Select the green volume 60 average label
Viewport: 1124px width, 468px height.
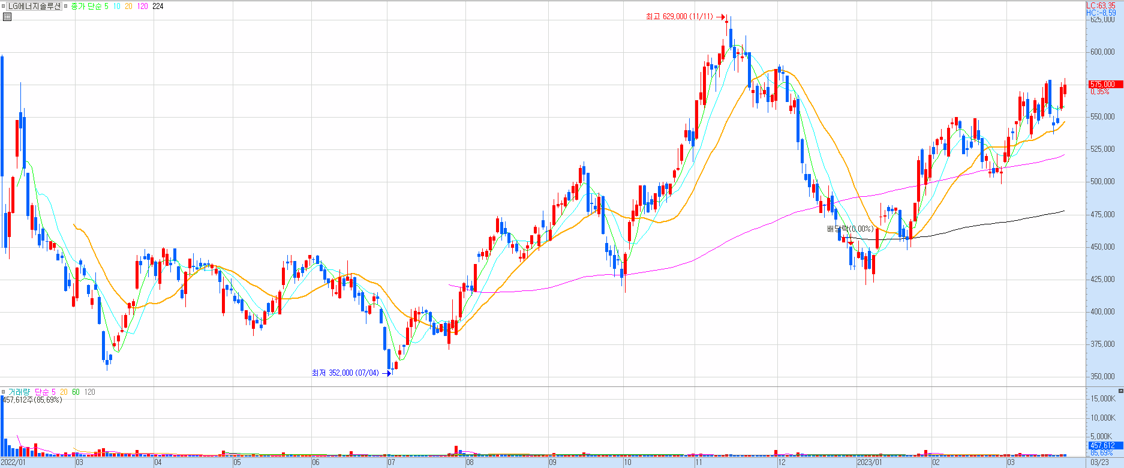coord(76,392)
